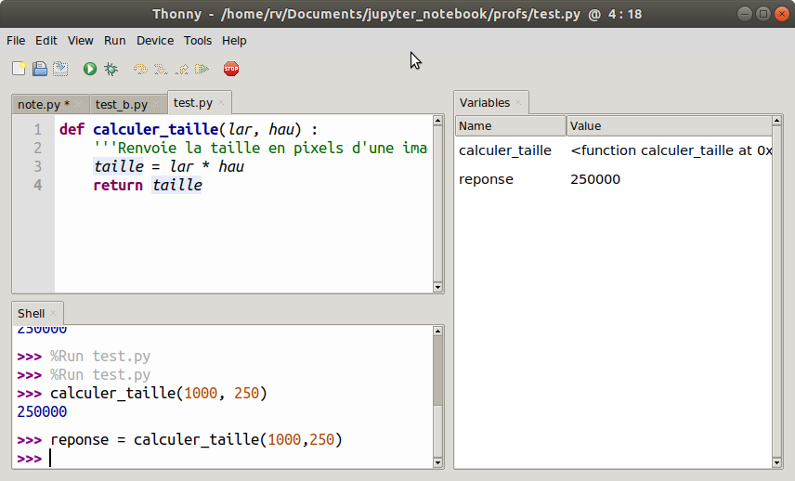This screenshot has height=481, width=795.
Task: Click line number 1 in editor gutter
Action: pos(37,130)
